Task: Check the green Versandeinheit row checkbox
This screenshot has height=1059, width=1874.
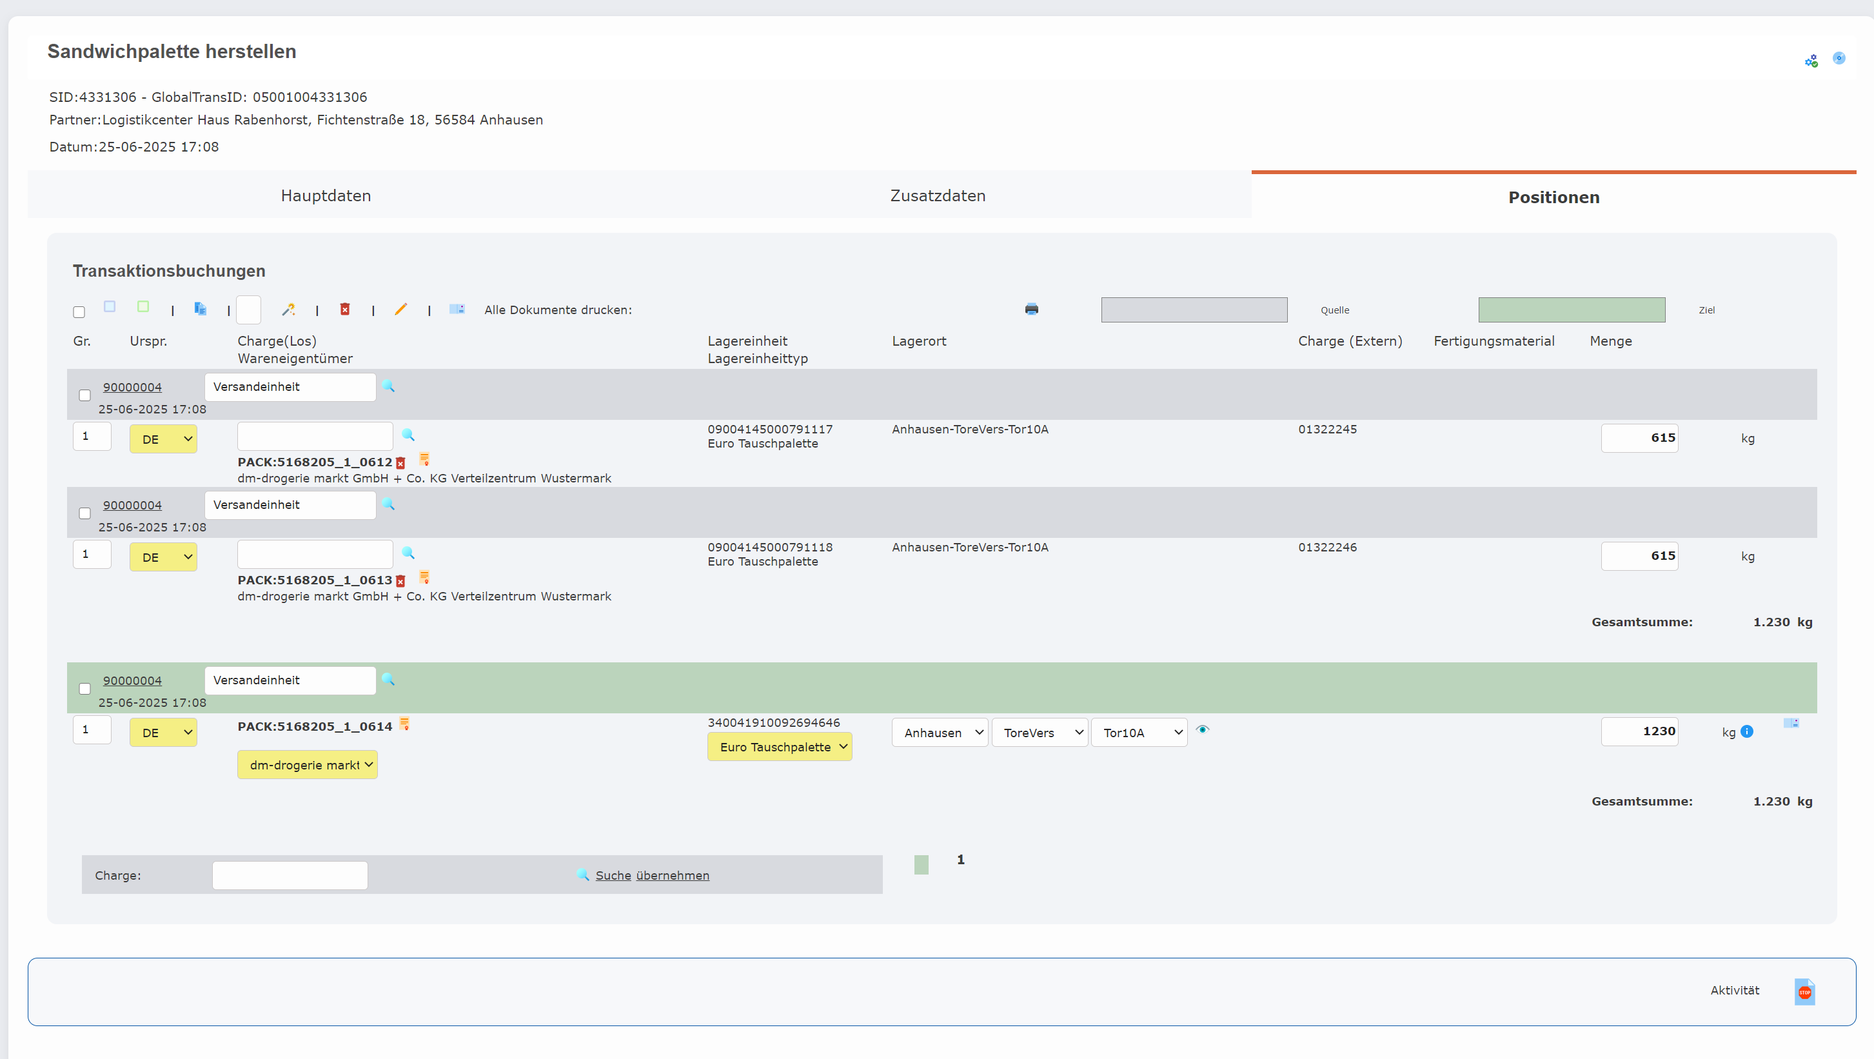Action: [85, 688]
